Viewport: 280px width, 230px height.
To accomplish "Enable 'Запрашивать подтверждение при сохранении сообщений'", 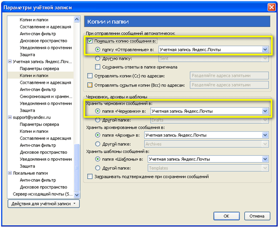I will [x=90, y=177].
